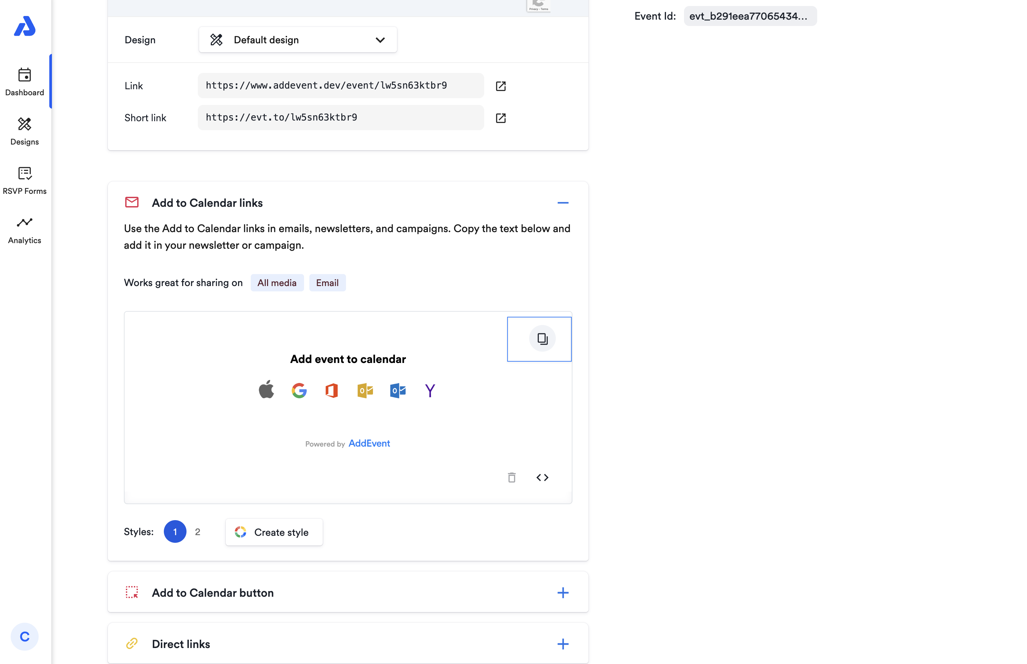Expand the Direct links section
The image size is (1027, 664).
[x=563, y=644]
